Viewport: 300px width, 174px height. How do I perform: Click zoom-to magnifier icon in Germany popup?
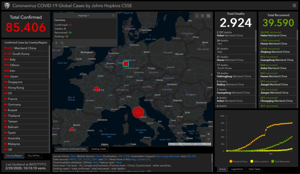(x=62, y=43)
